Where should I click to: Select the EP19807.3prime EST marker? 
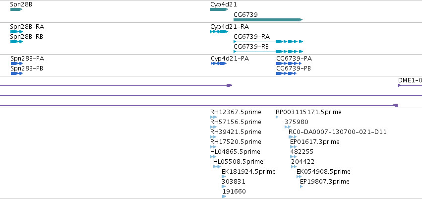point(301,187)
